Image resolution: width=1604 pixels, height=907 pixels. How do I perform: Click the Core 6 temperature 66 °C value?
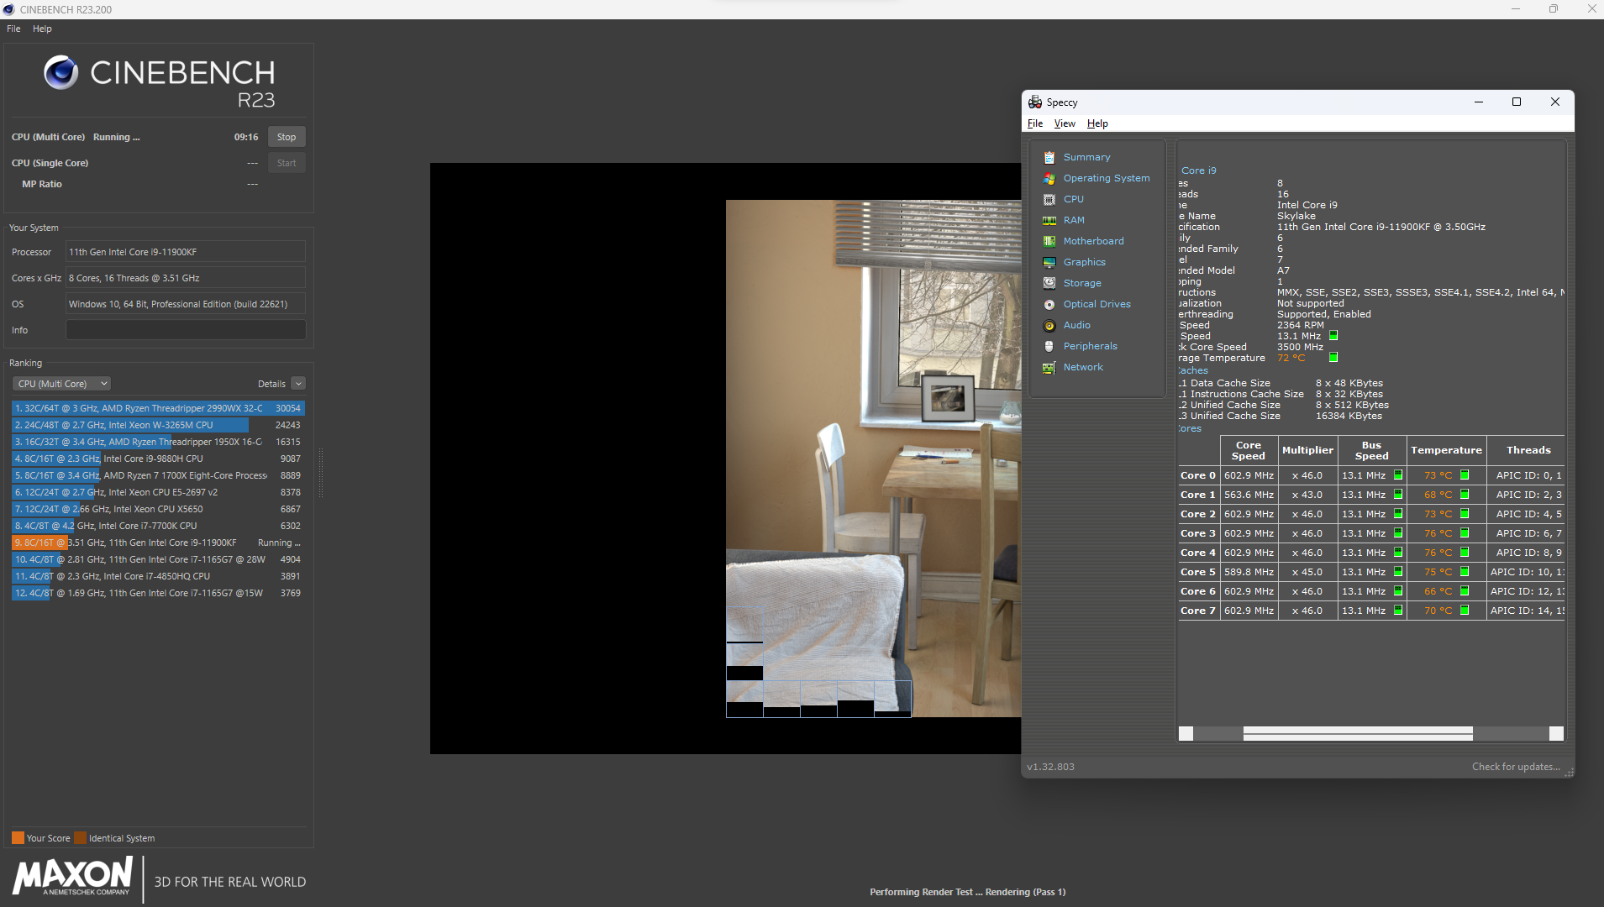click(1438, 591)
